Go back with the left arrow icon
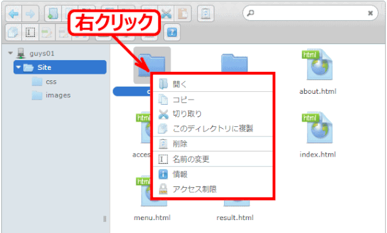Viewport: 387px width, 233px height. point(14,14)
